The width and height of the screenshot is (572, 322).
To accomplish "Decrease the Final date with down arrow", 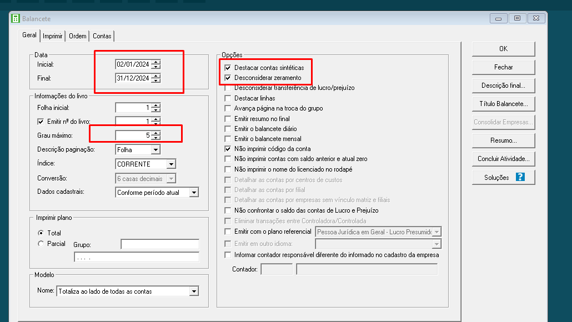I will point(156,81).
